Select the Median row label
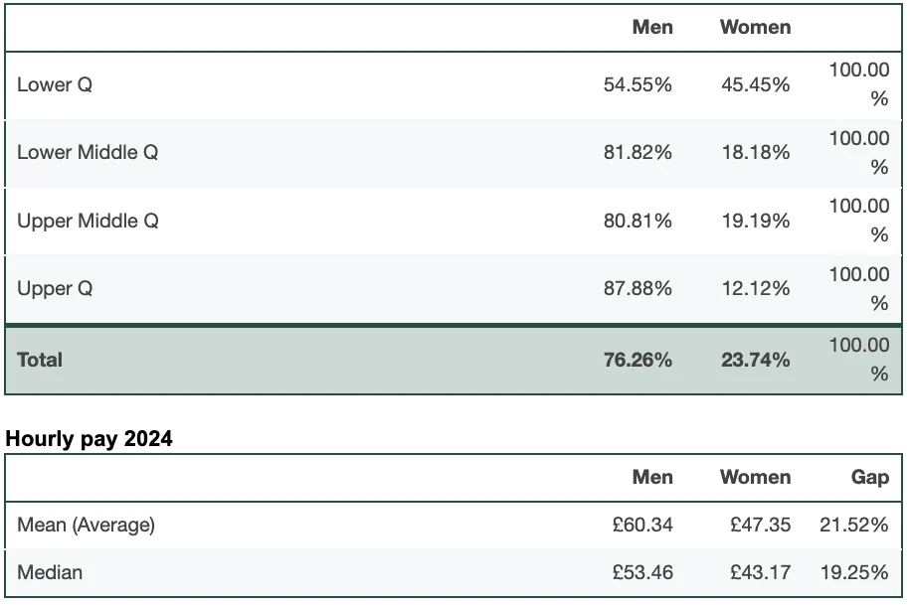The height and width of the screenshot is (605, 910). [50, 572]
